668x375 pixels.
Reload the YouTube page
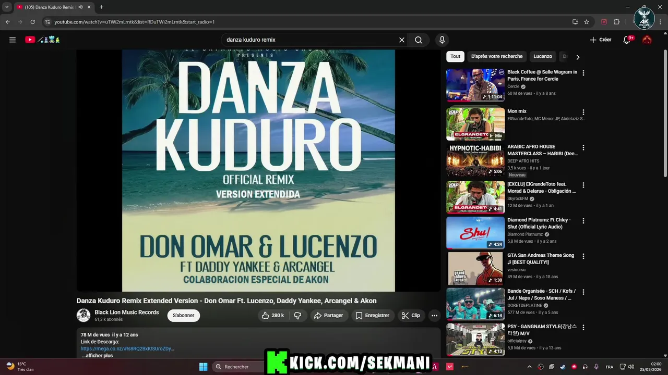32,22
